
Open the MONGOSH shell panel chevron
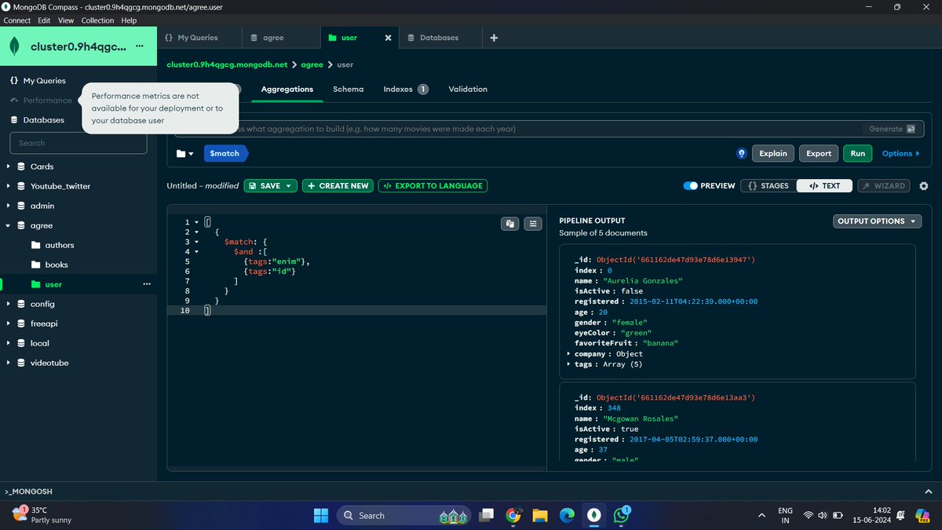pyautogui.click(x=928, y=491)
